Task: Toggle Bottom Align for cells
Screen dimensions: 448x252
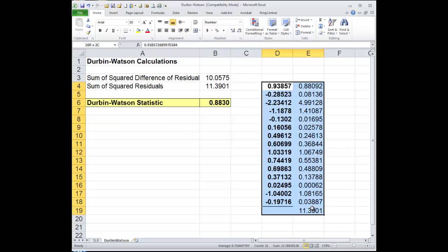Action: point(173,22)
